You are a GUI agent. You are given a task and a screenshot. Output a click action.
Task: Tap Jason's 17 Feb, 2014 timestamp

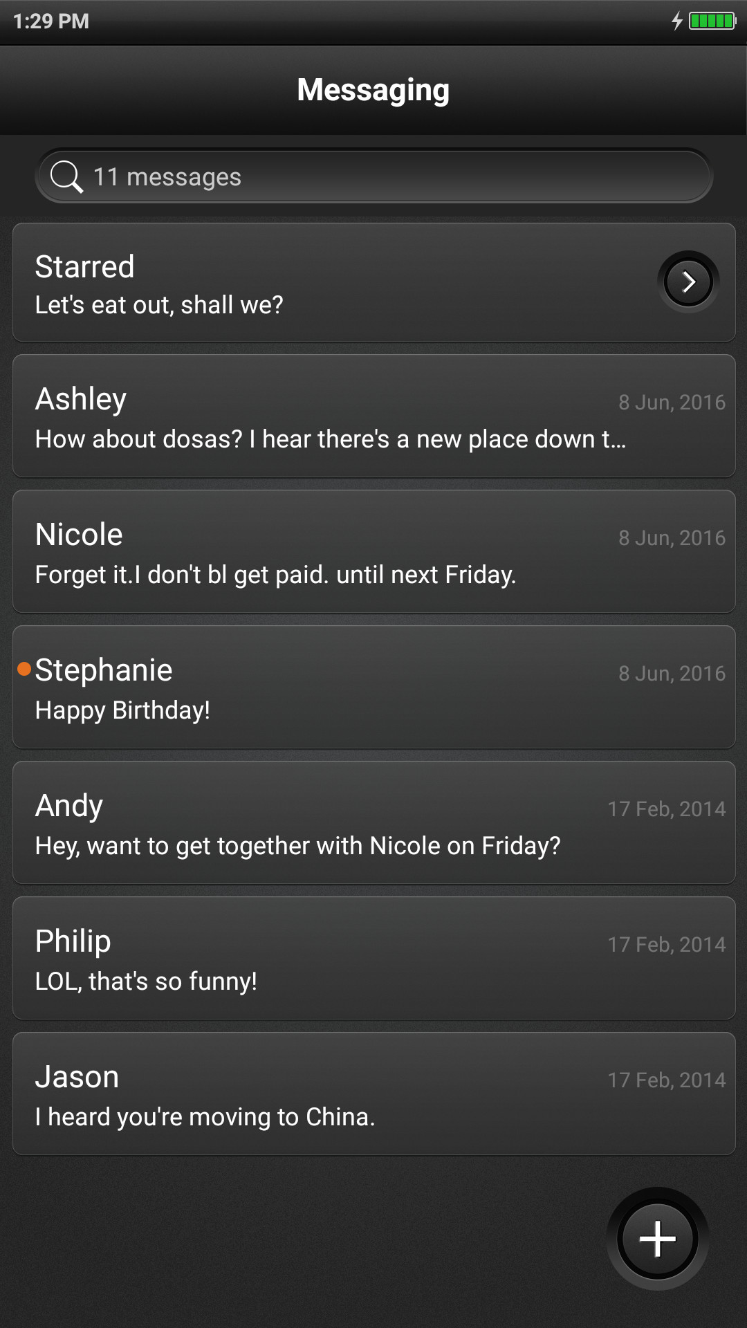click(x=666, y=1080)
